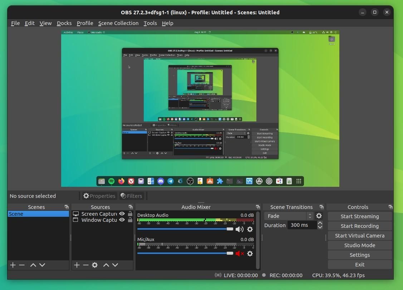Hide the Window Capture source via eye icon

(122, 220)
